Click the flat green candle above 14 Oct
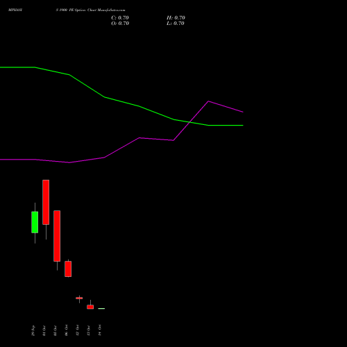347x347 pixels. click(x=101, y=308)
